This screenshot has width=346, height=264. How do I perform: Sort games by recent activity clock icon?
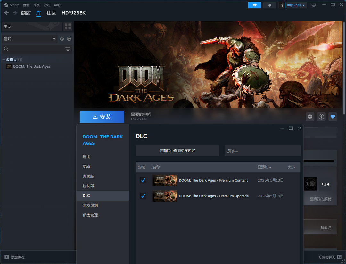pos(62,39)
